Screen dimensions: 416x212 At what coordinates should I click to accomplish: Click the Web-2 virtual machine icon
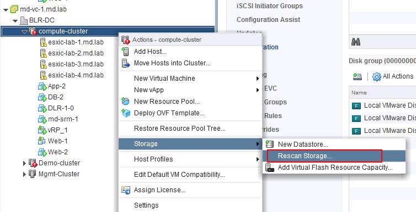click(x=42, y=152)
